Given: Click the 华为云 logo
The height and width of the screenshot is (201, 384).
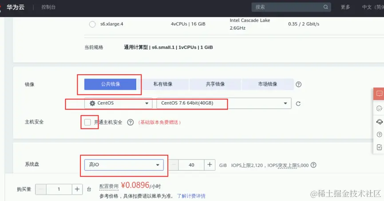Looking at the screenshot, I should (15, 8).
